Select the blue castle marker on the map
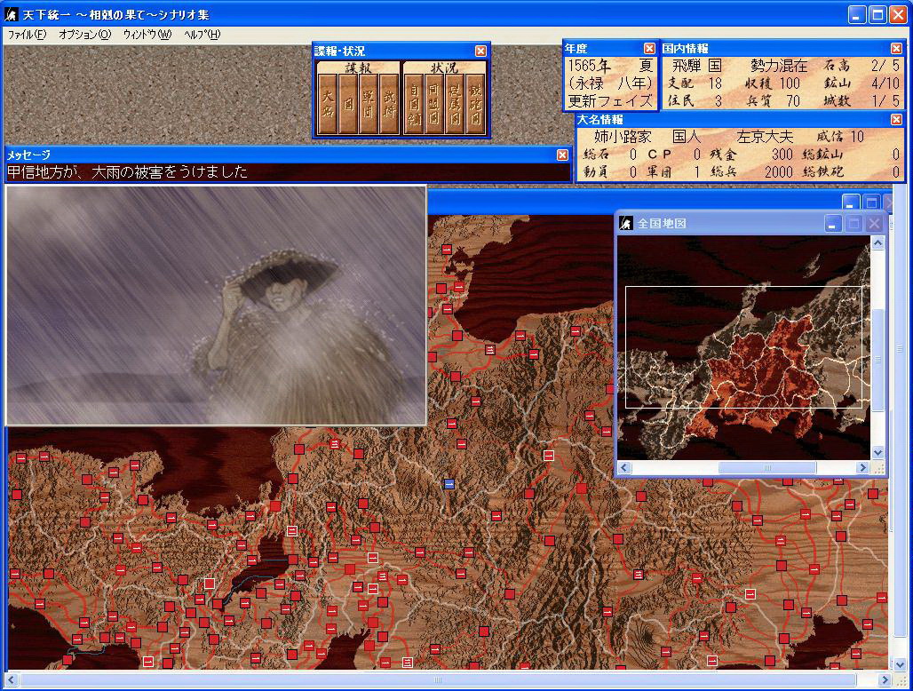 [x=449, y=484]
